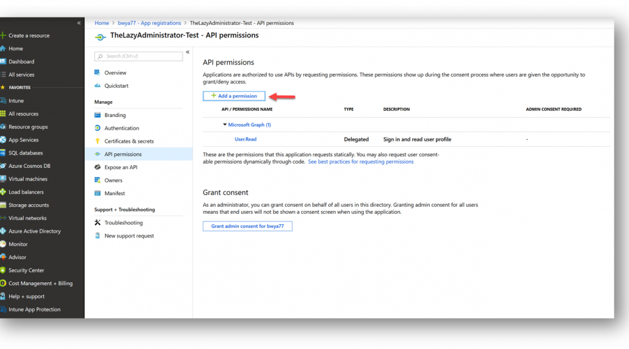Click the Troubleshooting tools icon
629x349 pixels.
[x=98, y=222]
